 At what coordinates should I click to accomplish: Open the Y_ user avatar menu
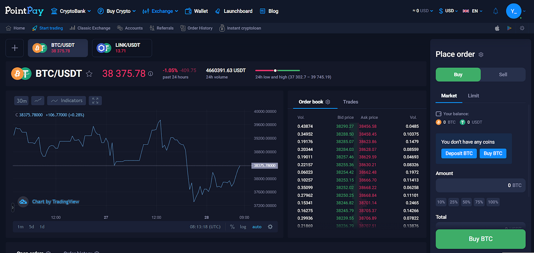tap(513, 11)
